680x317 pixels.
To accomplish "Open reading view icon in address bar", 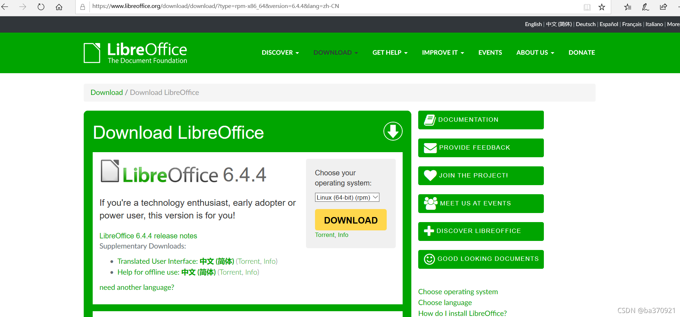I will [x=587, y=7].
